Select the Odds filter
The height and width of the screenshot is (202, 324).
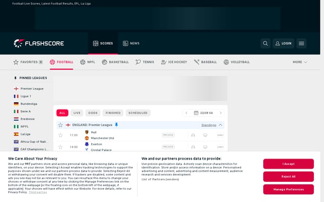93,113
